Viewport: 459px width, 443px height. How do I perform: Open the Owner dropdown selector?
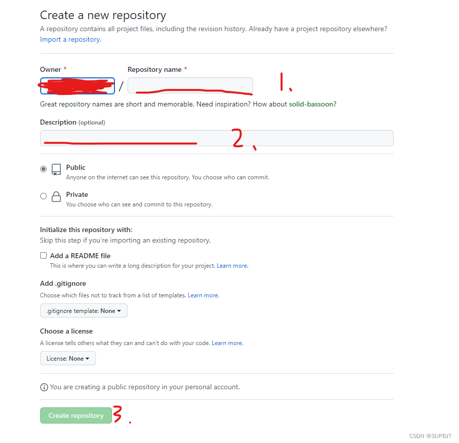77,86
